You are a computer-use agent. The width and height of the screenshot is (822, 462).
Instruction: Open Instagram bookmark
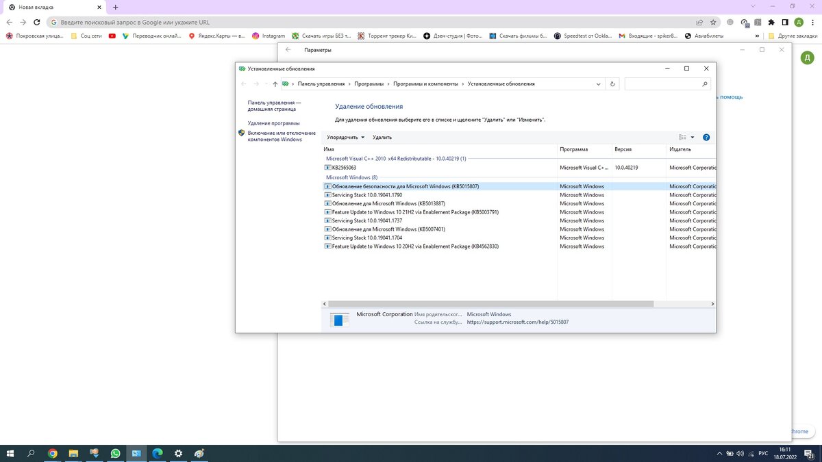268,36
